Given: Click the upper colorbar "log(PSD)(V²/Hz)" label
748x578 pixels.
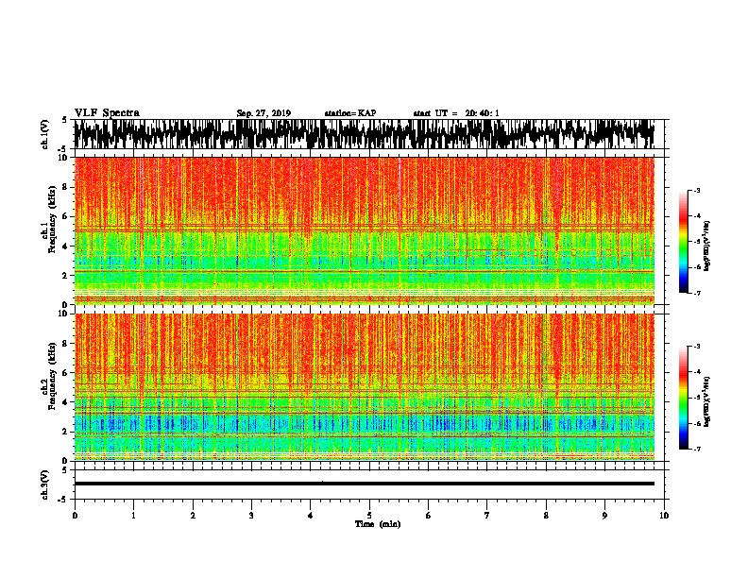Looking at the screenshot, I should (x=706, y=246).
